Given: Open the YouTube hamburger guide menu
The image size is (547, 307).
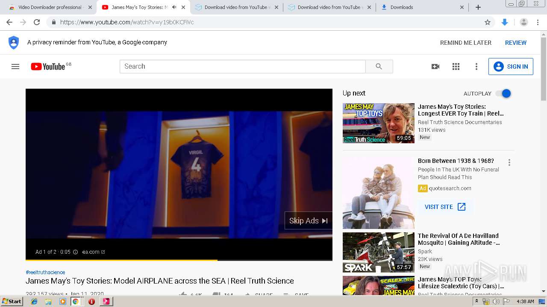Looking at the screenshot, I should 15,67.
